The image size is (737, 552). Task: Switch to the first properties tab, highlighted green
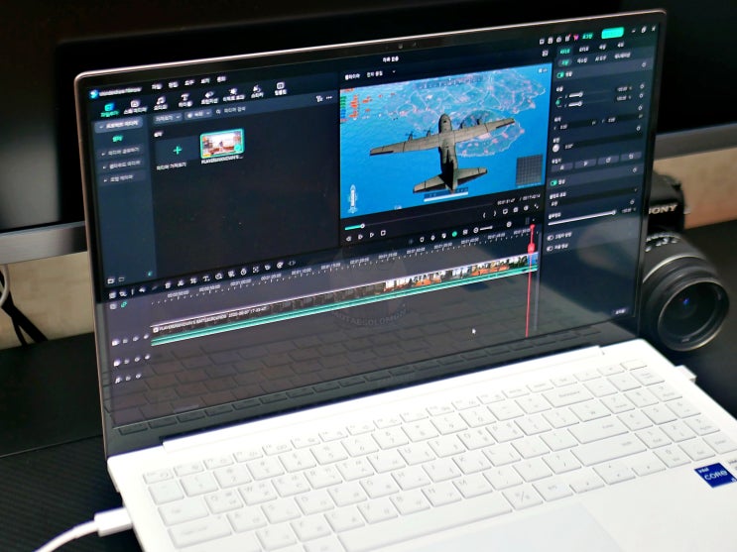tap(565, 52)
